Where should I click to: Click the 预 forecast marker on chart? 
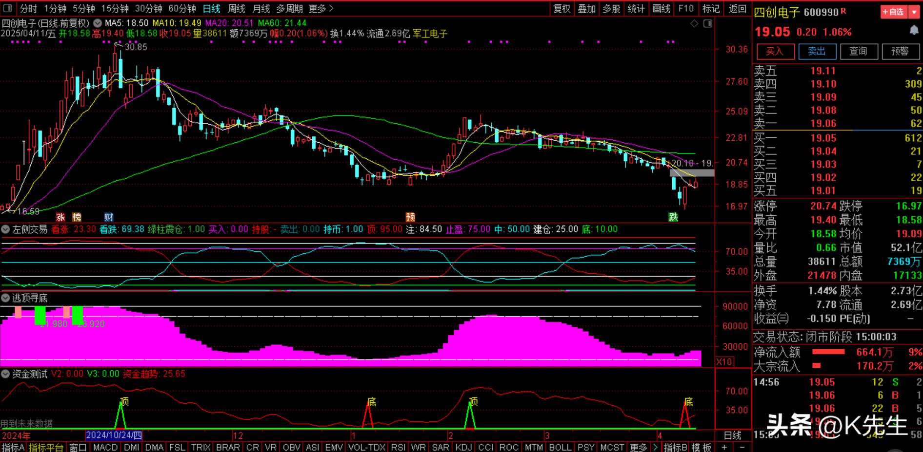[410, 217]
